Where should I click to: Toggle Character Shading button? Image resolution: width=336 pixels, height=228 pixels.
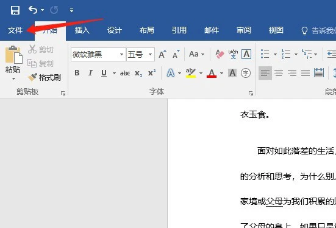(x=232, y=73)
